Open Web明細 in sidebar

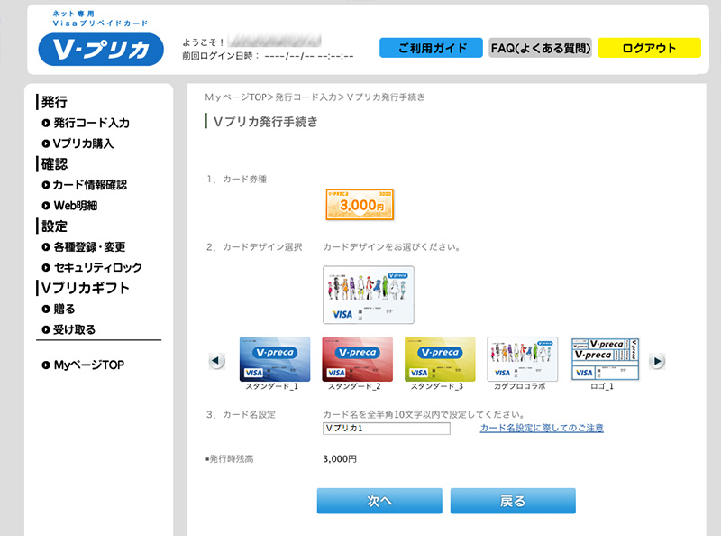[76, 206]
